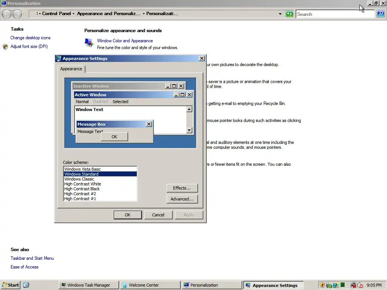Click the muted volume speaker tray icon
387x290 pixels.
(x=360, y=285)
